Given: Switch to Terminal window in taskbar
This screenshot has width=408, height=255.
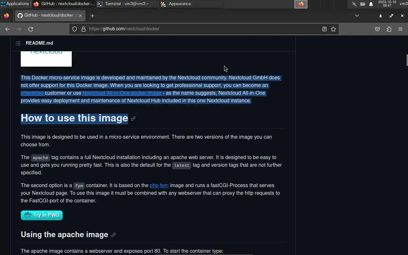Looking at the screenshot, I should (x=127, y=4).
